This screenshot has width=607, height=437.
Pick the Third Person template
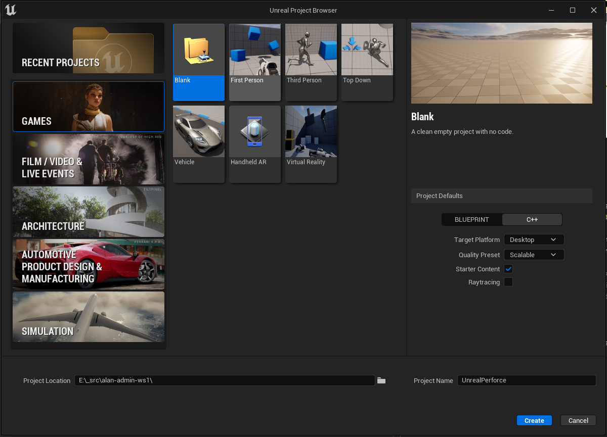[311, 62]
